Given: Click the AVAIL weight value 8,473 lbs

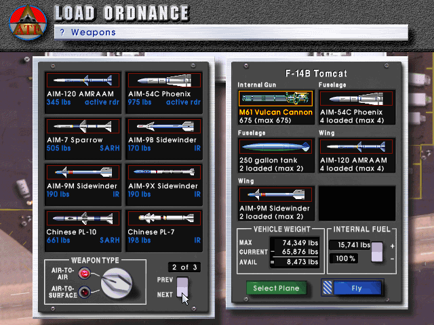Looking at the screenshot, I should [302, 262].
